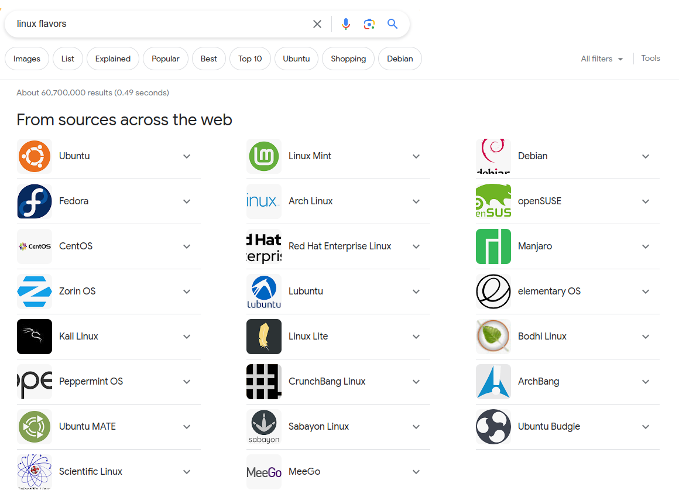Select the Fedora blue logo icon
This screenshot has width=679, height=497.
click(x=35, y=201)
